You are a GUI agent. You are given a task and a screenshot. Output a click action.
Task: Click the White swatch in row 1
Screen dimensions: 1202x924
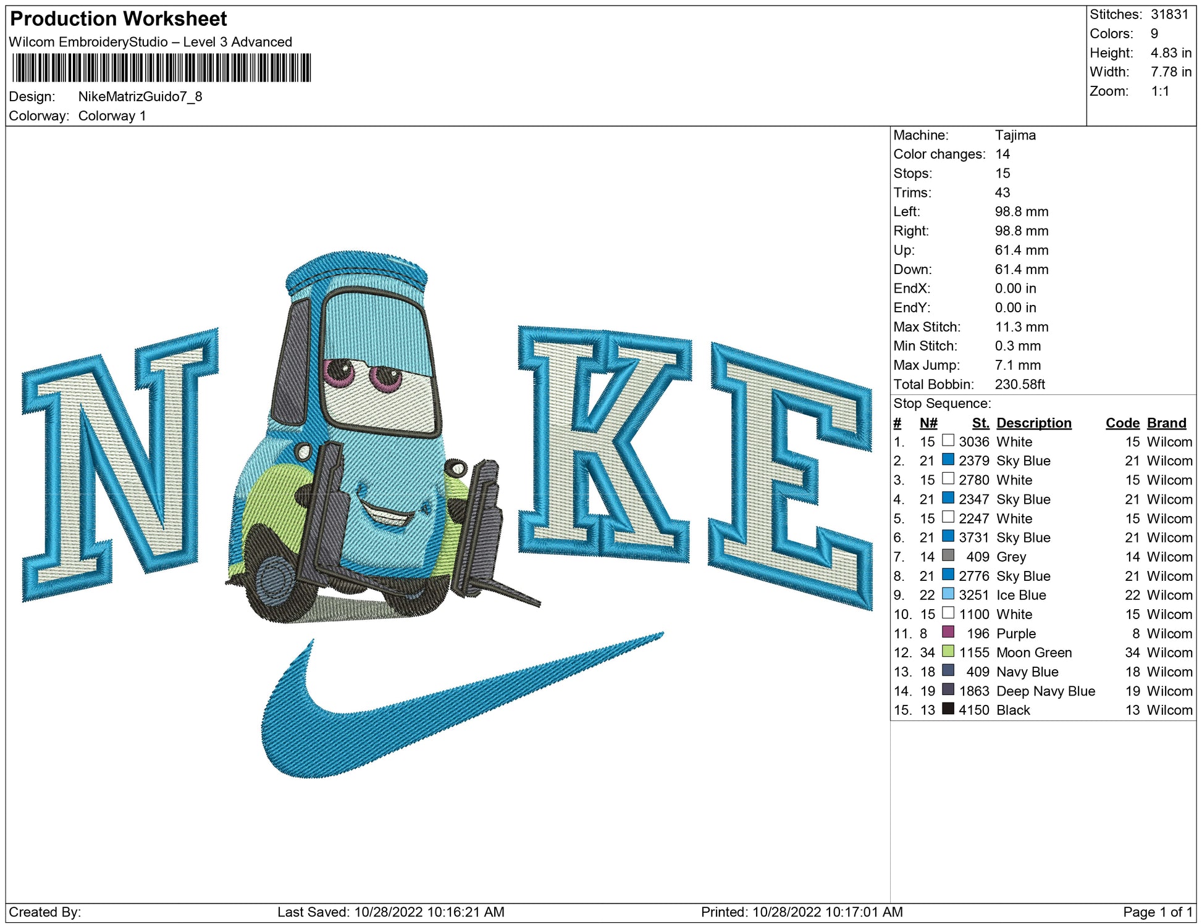click(948, 441)
